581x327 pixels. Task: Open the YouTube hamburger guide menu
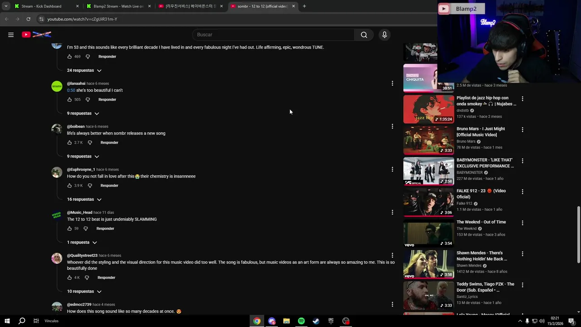pos(11,35)
